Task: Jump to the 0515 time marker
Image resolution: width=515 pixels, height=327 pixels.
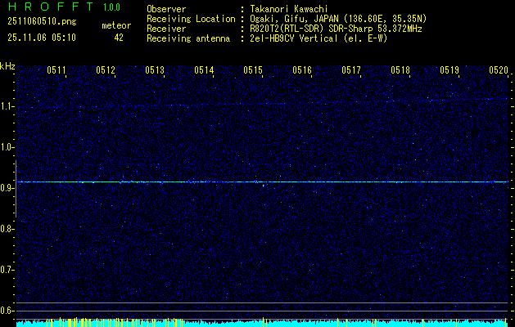Action: [x=253, y=70]
